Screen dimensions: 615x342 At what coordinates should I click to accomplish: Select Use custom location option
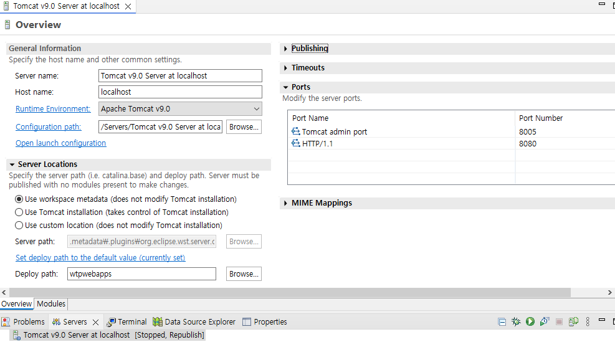point(19,226)
